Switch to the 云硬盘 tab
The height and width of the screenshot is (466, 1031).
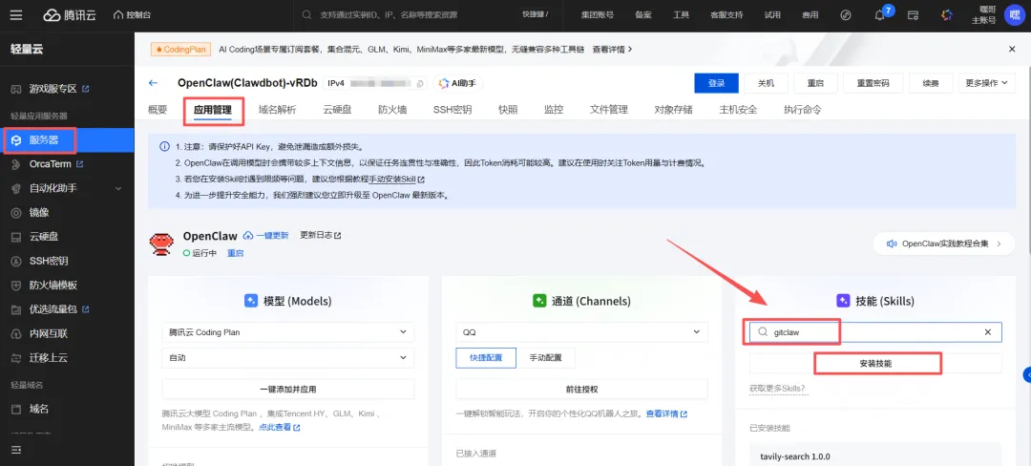click(337, 110)
